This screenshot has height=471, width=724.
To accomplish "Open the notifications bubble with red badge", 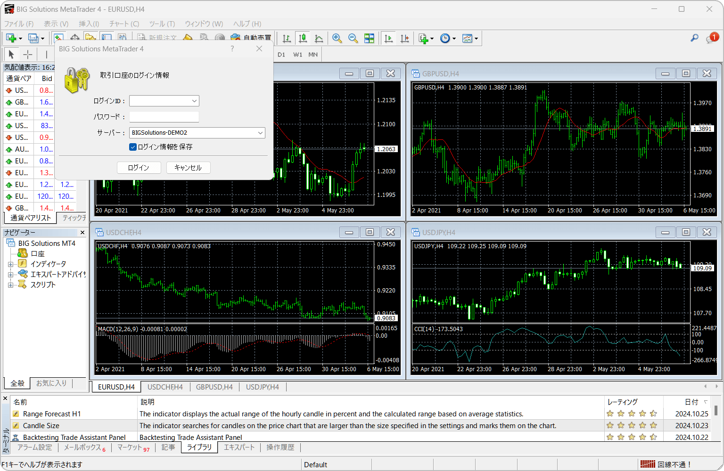I will tap(711, 38).
